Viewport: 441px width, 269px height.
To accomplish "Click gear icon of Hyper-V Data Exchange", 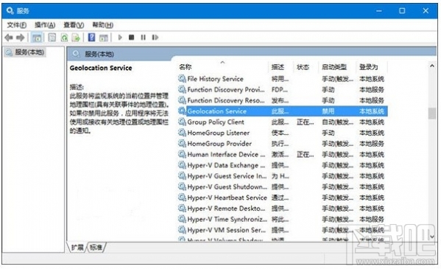I will (182, 165).
